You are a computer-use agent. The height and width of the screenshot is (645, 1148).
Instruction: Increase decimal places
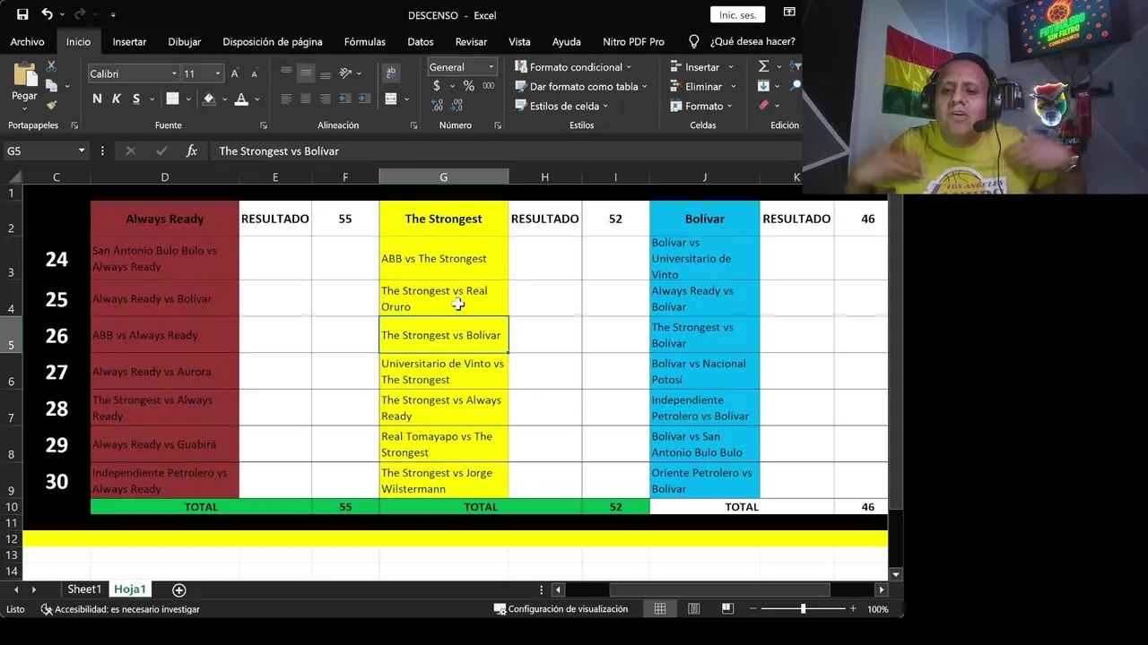coord(437,106)
